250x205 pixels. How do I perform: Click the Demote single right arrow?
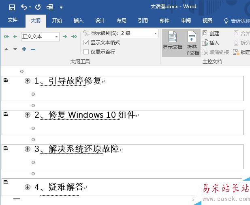65,37
